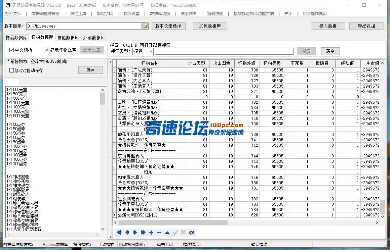Click the 经验值 column header

[x=347, y=63]
